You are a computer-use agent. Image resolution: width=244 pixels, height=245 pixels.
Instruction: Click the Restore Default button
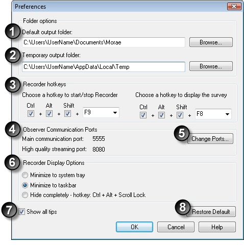click(x=211, y=212)
